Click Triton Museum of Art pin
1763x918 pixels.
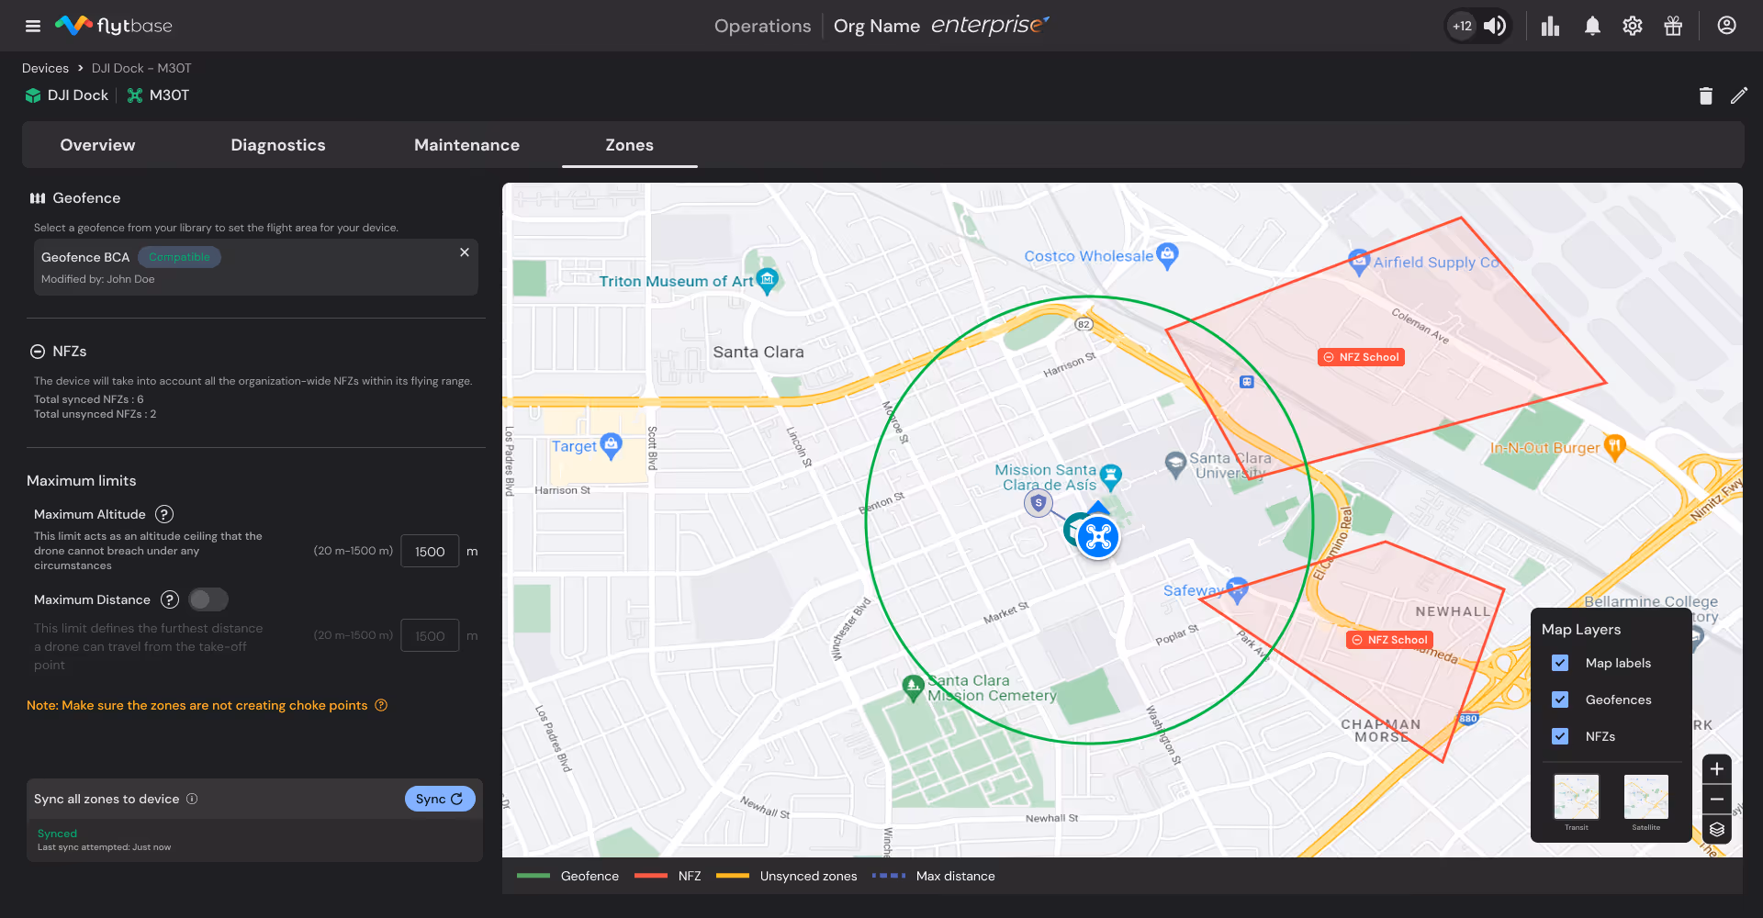(768, 280)
